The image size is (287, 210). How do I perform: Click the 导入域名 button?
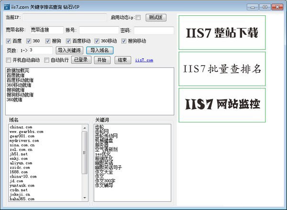[x=99, y=50]
